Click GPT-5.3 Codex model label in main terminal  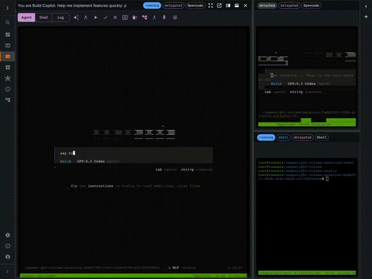[91, 161]
